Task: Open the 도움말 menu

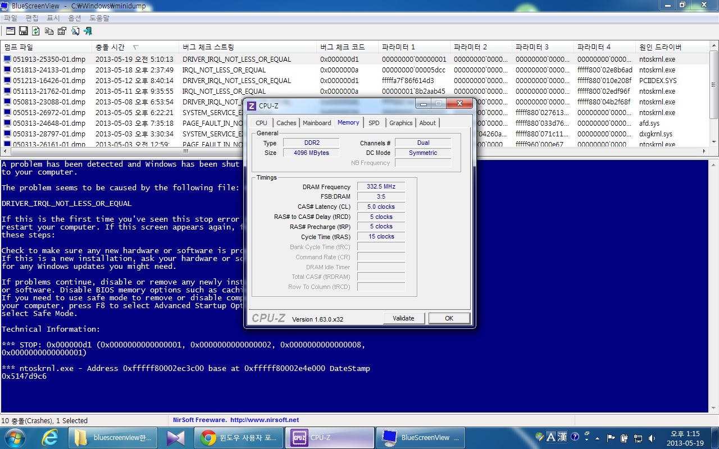Action: 99,18
